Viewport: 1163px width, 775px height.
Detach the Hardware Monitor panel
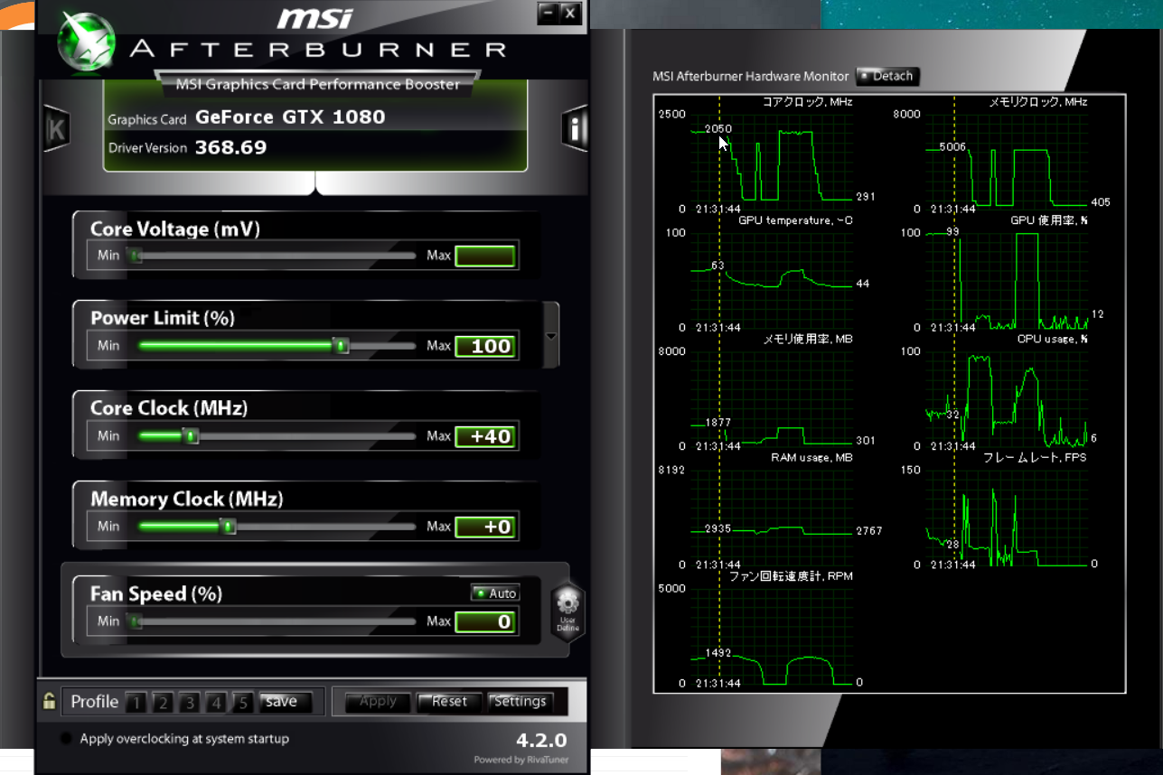pyautogui.click(x=886, y=76)
